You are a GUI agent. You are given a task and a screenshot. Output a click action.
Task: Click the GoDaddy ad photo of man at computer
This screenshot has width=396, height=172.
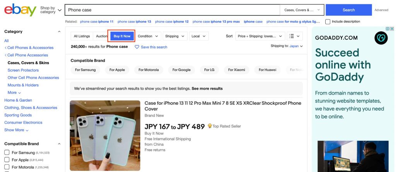[x=353, y=156]
